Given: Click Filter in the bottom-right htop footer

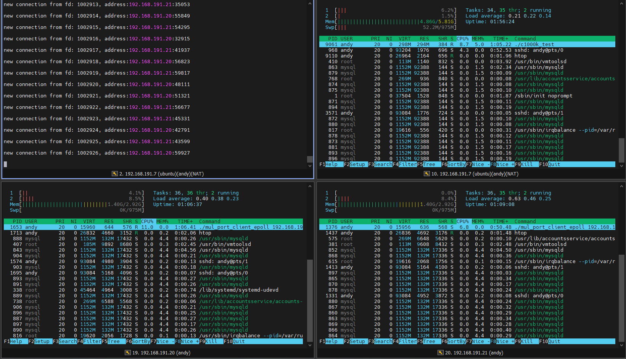Looking at the screenshot, I should tap(407, 341).
